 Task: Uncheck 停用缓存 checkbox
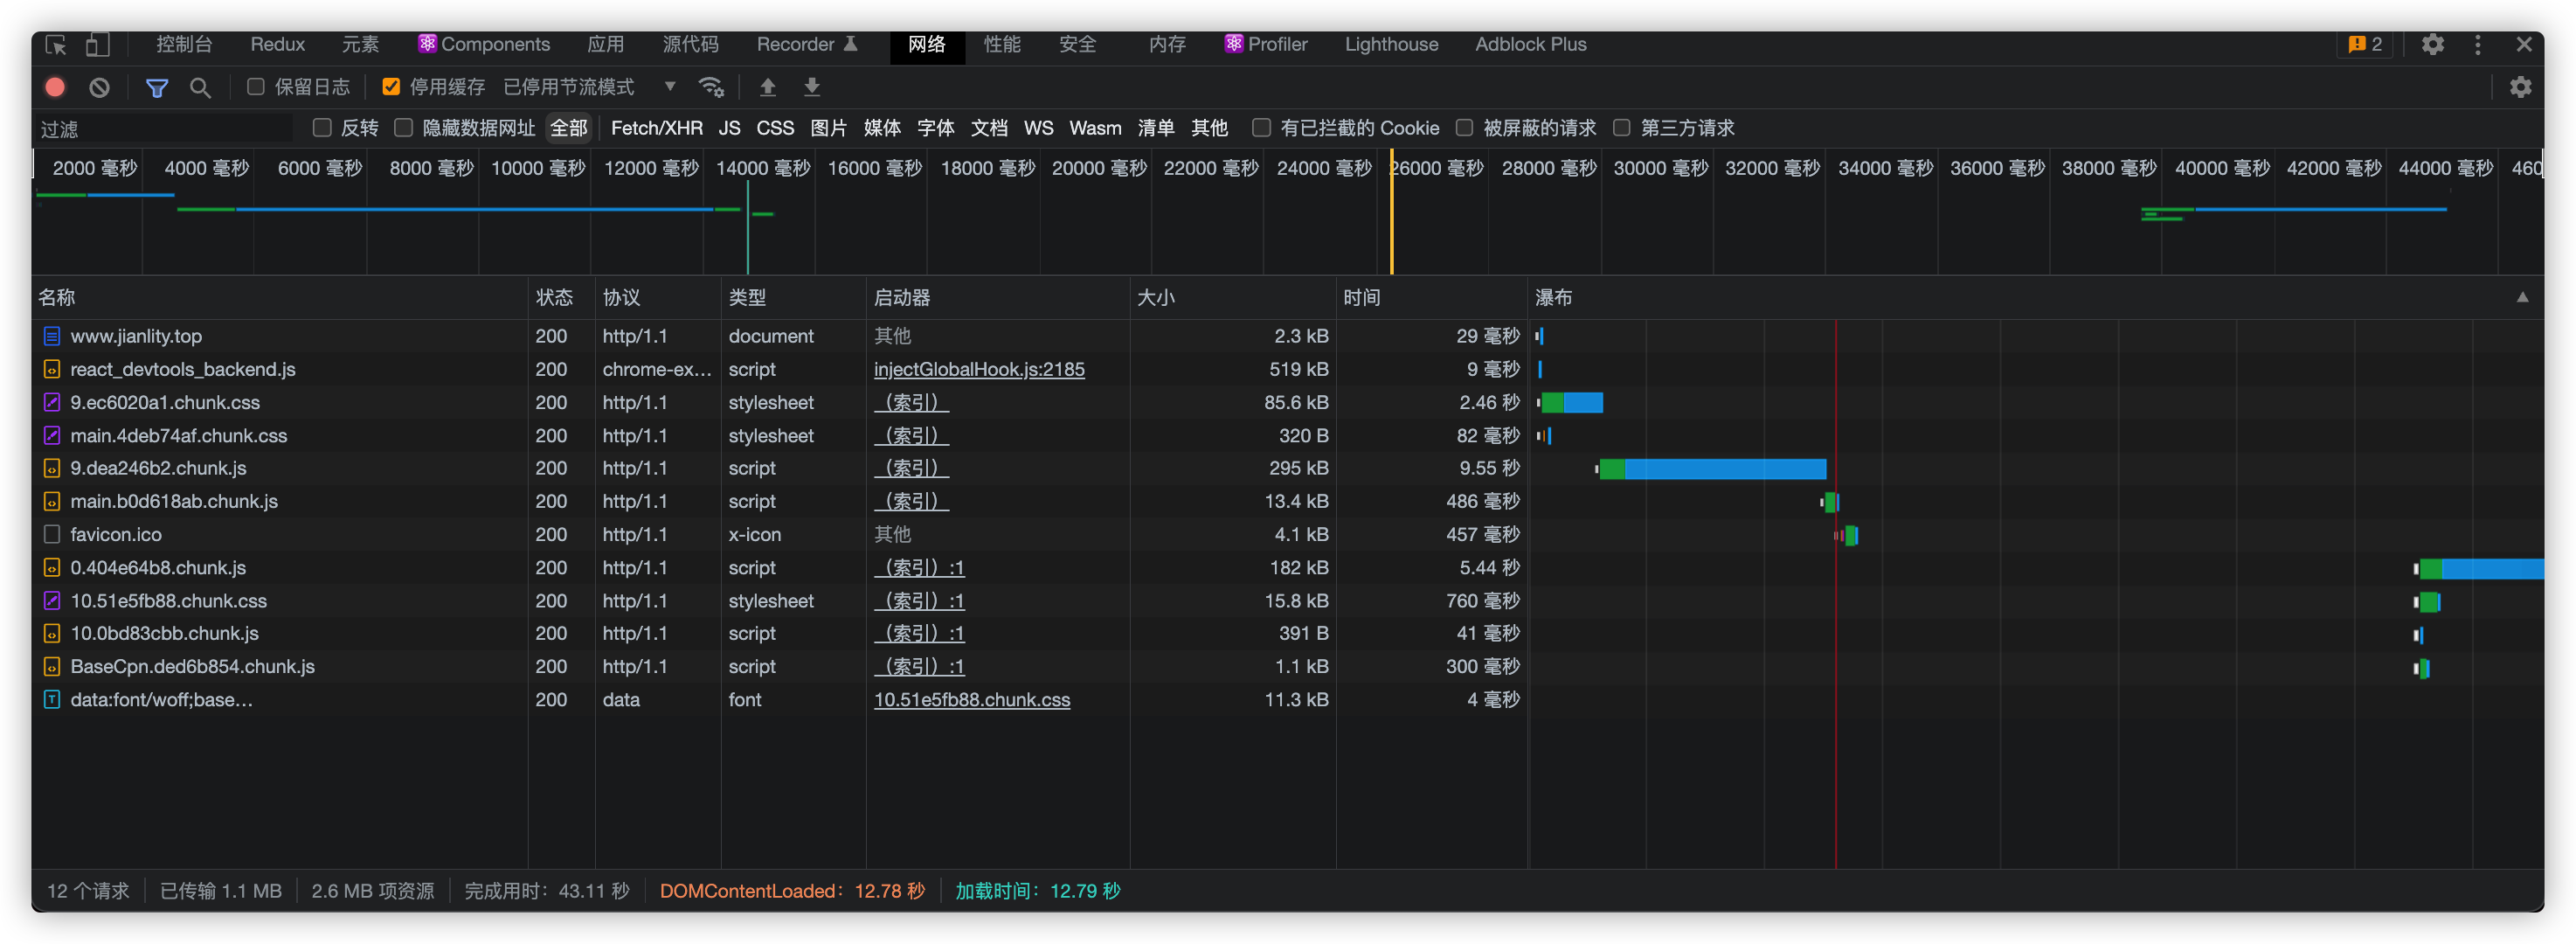[391, 87]
